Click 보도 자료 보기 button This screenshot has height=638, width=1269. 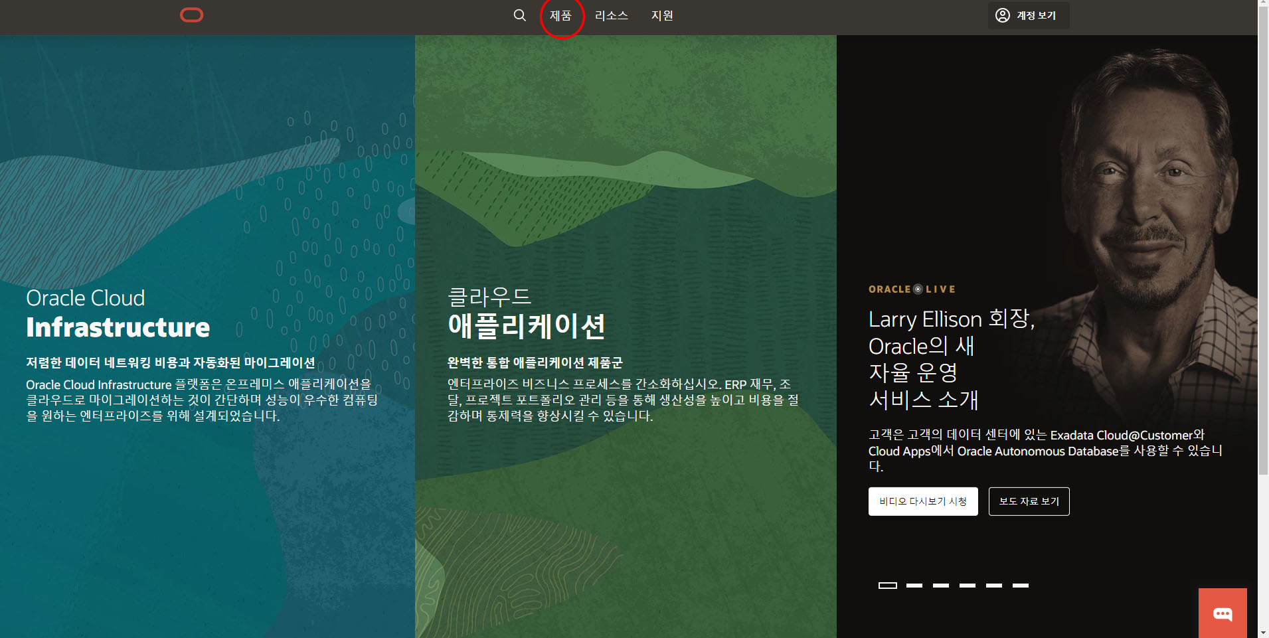pos(1029,501)
